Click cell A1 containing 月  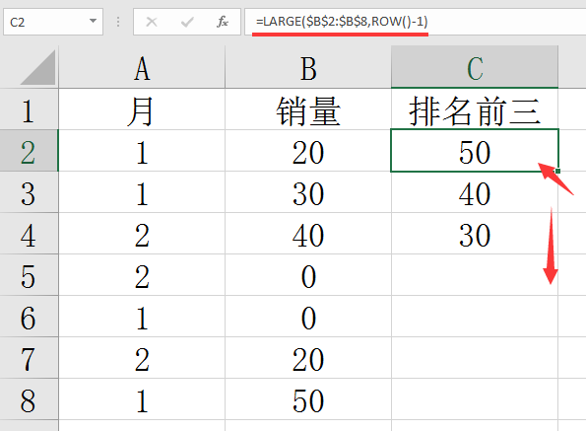click(142, 109)
